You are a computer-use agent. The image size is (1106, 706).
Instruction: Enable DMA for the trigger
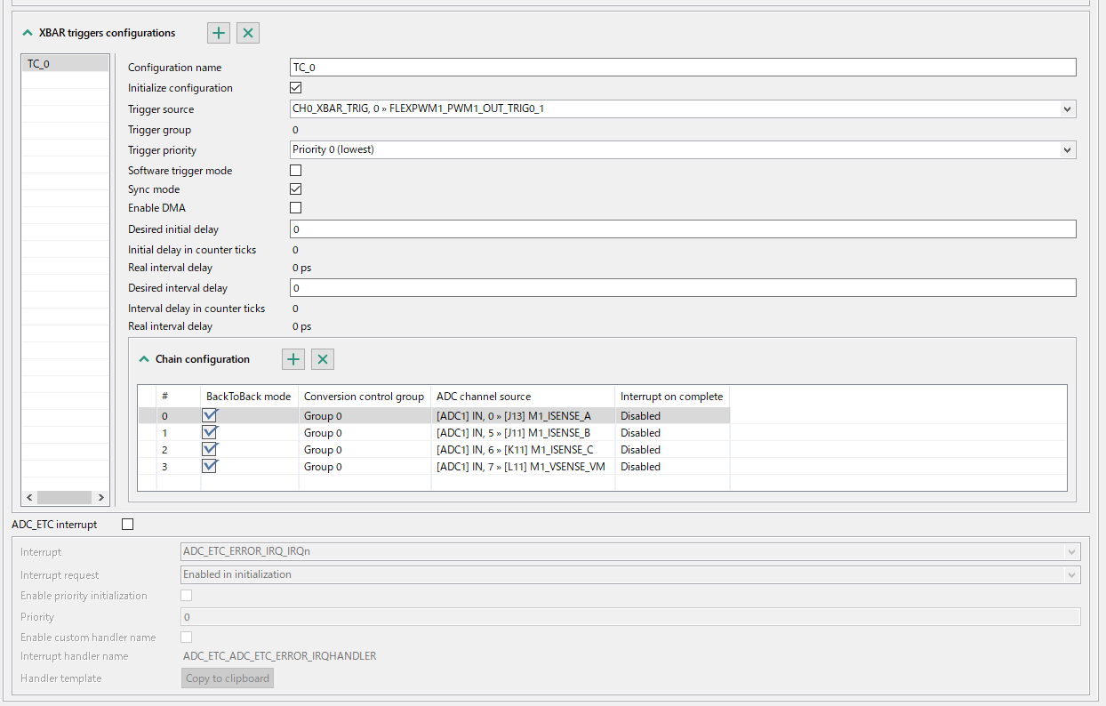tap(294, 207)
